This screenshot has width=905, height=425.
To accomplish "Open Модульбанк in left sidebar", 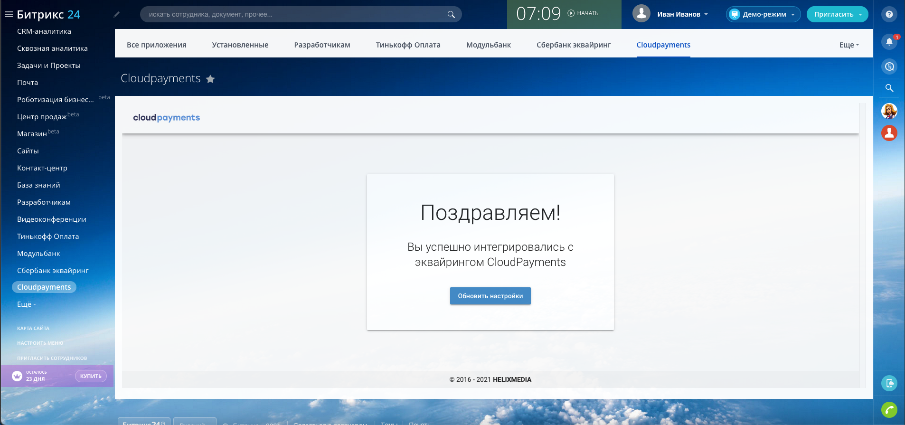I will click(38, 254).
